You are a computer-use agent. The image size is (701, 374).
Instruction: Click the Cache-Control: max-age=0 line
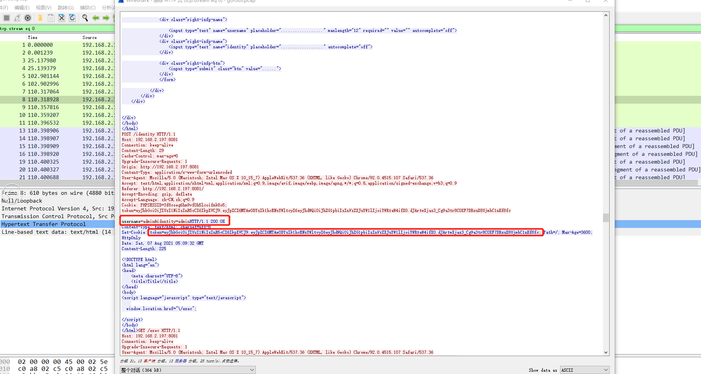click(150, 156)
